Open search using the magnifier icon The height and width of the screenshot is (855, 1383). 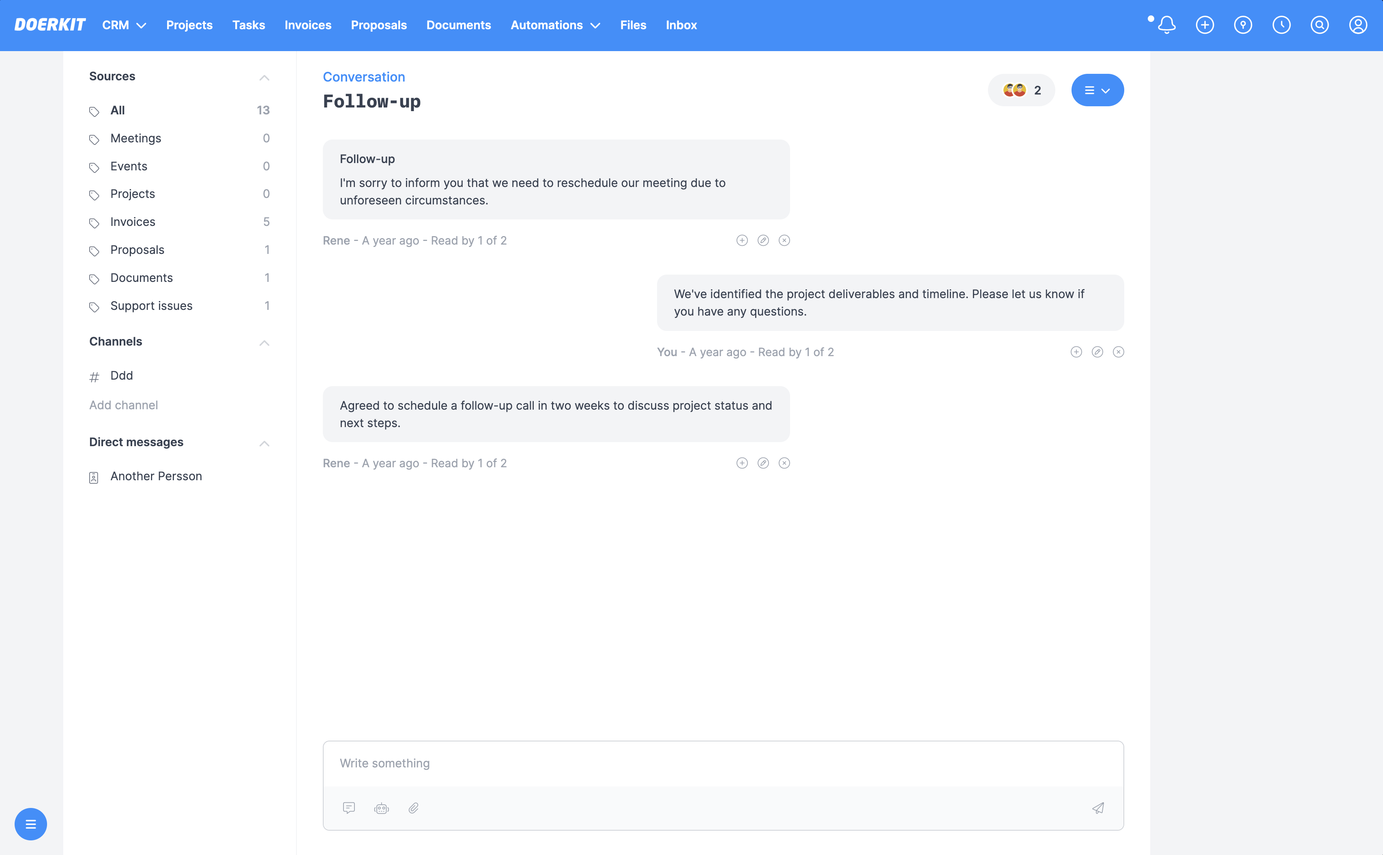pos(1320,25)
